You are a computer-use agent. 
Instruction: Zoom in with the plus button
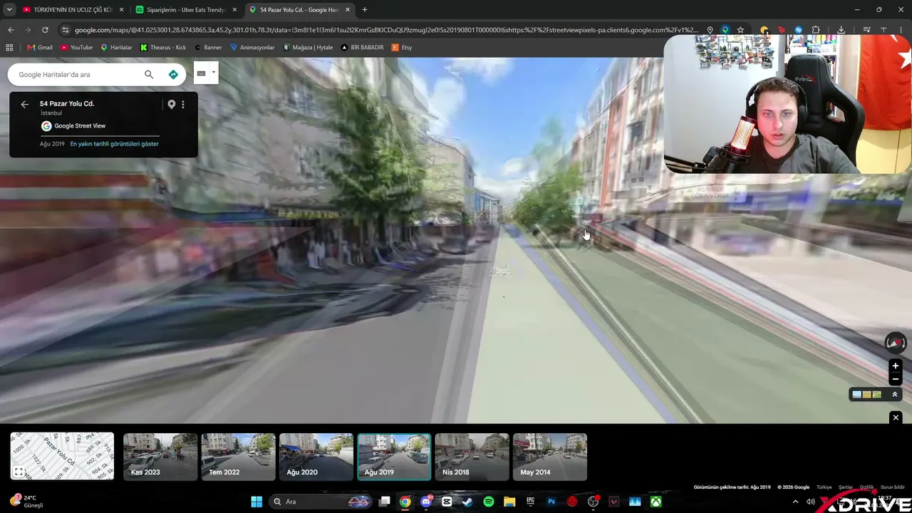tap(896, 366)
